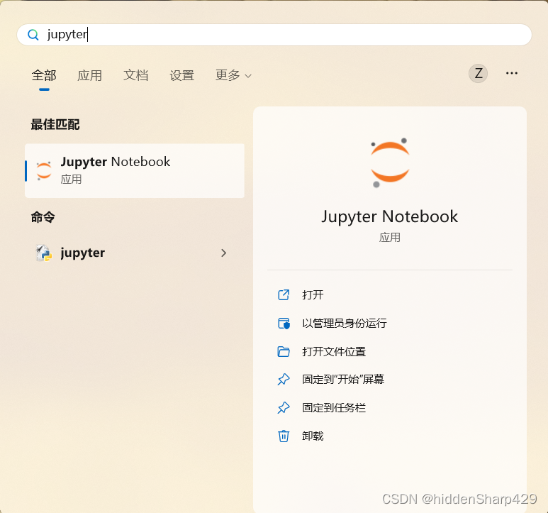This screenshot has width=548, height=513.
Task: Select Jupyter Notebook best match result
Action: 135,171
